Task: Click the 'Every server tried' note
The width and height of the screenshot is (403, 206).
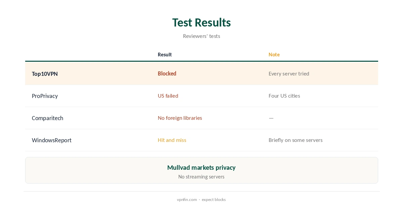Action: (x=289, y=73)
